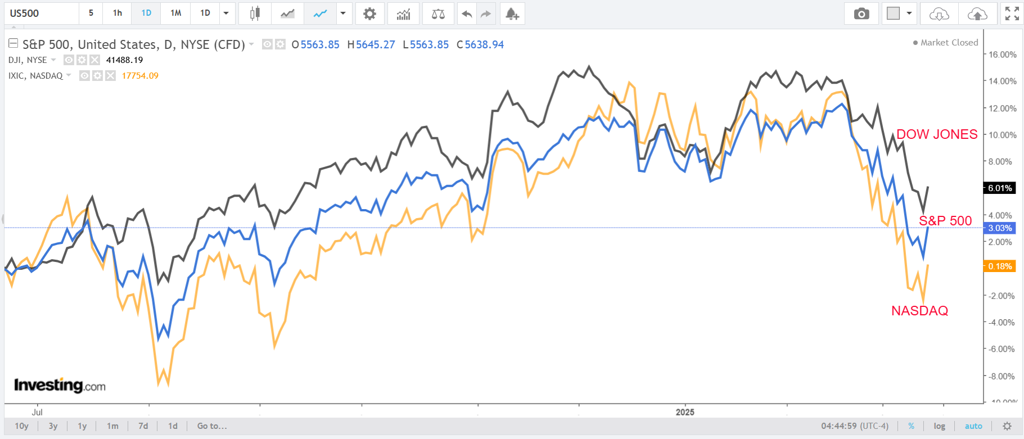
Task: Toggle visibility of IXIC, NASDAQ series
Action: pos(84,76)
